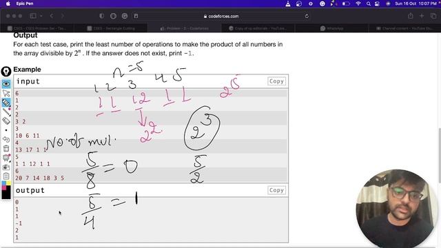The image size is (441, 248).
Task: Click the Siri icon in menu bar
Action: [388, 3]
